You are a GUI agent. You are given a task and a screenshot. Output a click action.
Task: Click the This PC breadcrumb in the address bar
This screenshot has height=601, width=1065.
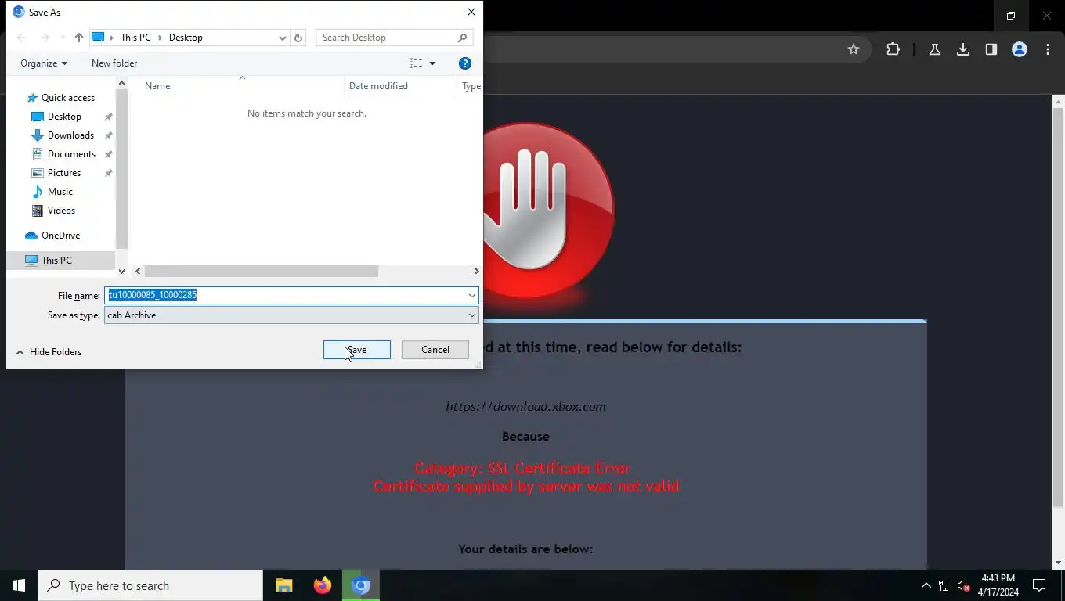tap(135, 38)
